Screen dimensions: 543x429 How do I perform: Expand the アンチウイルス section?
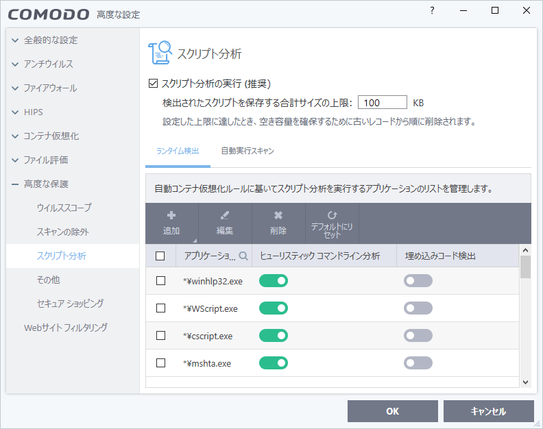[15, 64]
